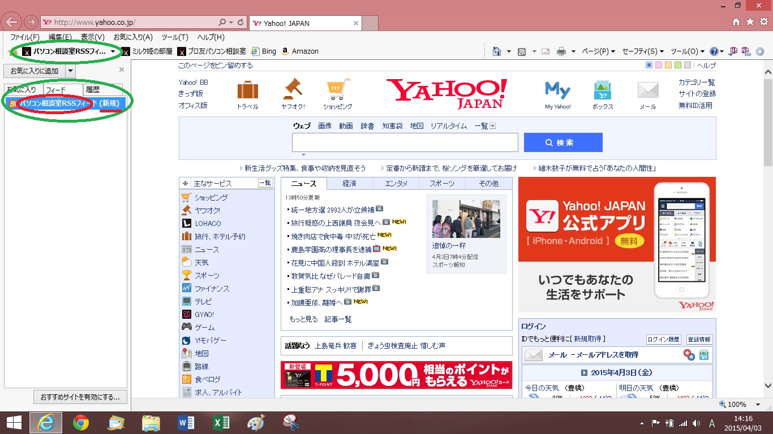Click the OneNote Linked Notes icon

point(746,51)
